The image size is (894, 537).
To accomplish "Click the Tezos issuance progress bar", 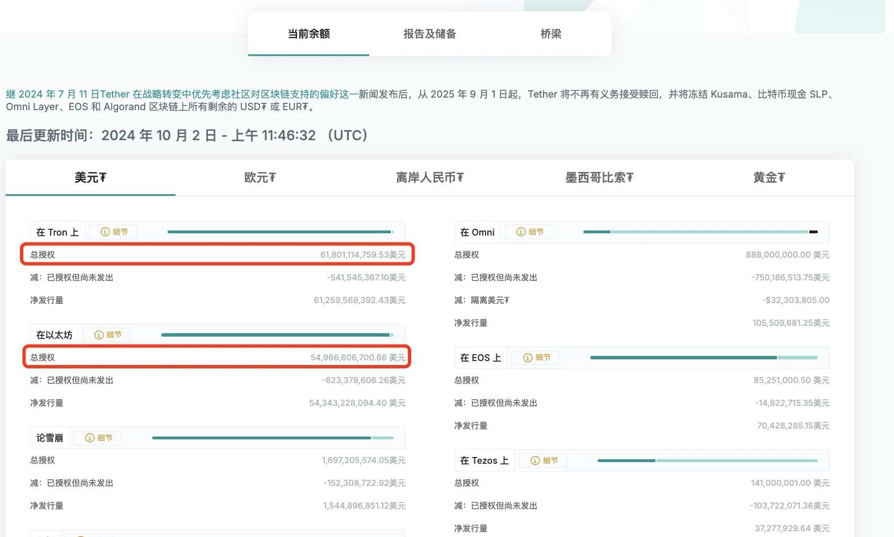I will (x=707, y=460).
